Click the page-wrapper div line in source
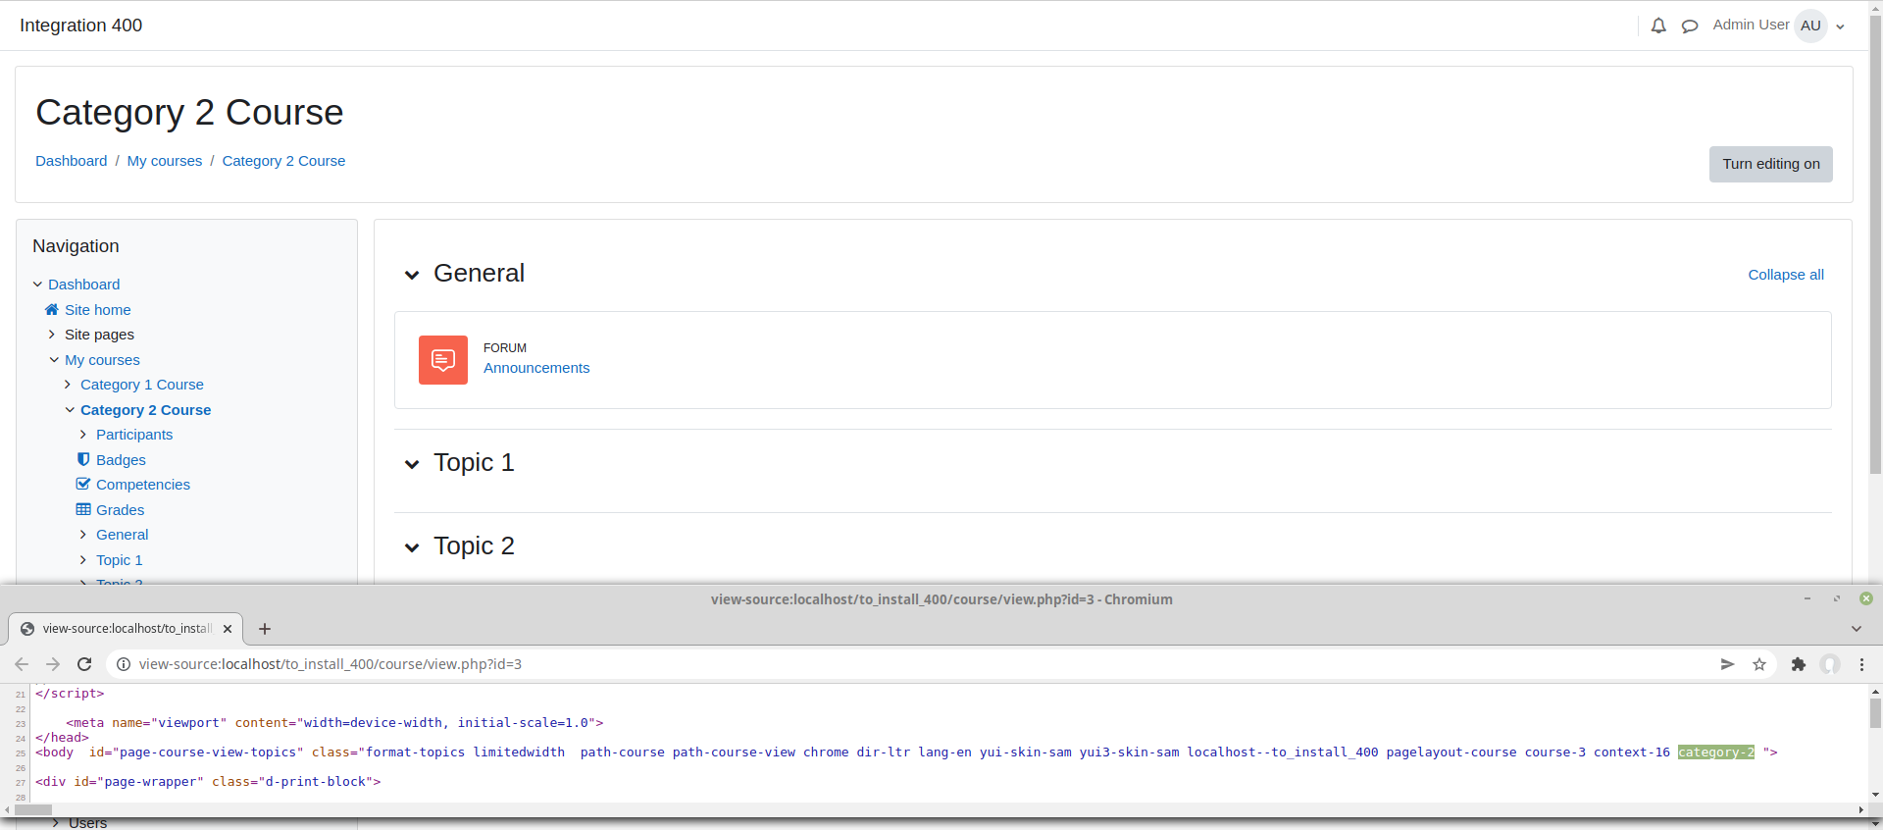1883x830 pixels. (208, 782)
